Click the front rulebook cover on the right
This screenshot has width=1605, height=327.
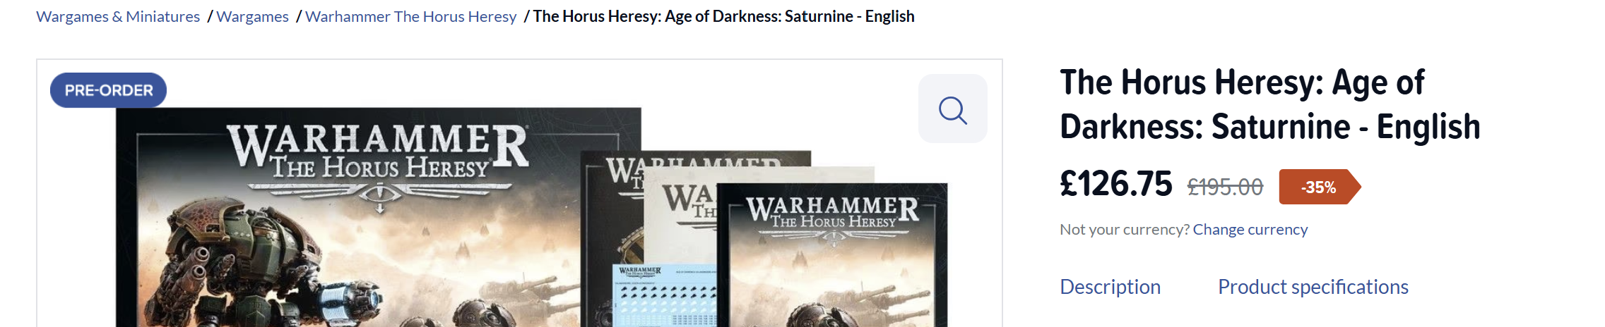tap(831, 255)
